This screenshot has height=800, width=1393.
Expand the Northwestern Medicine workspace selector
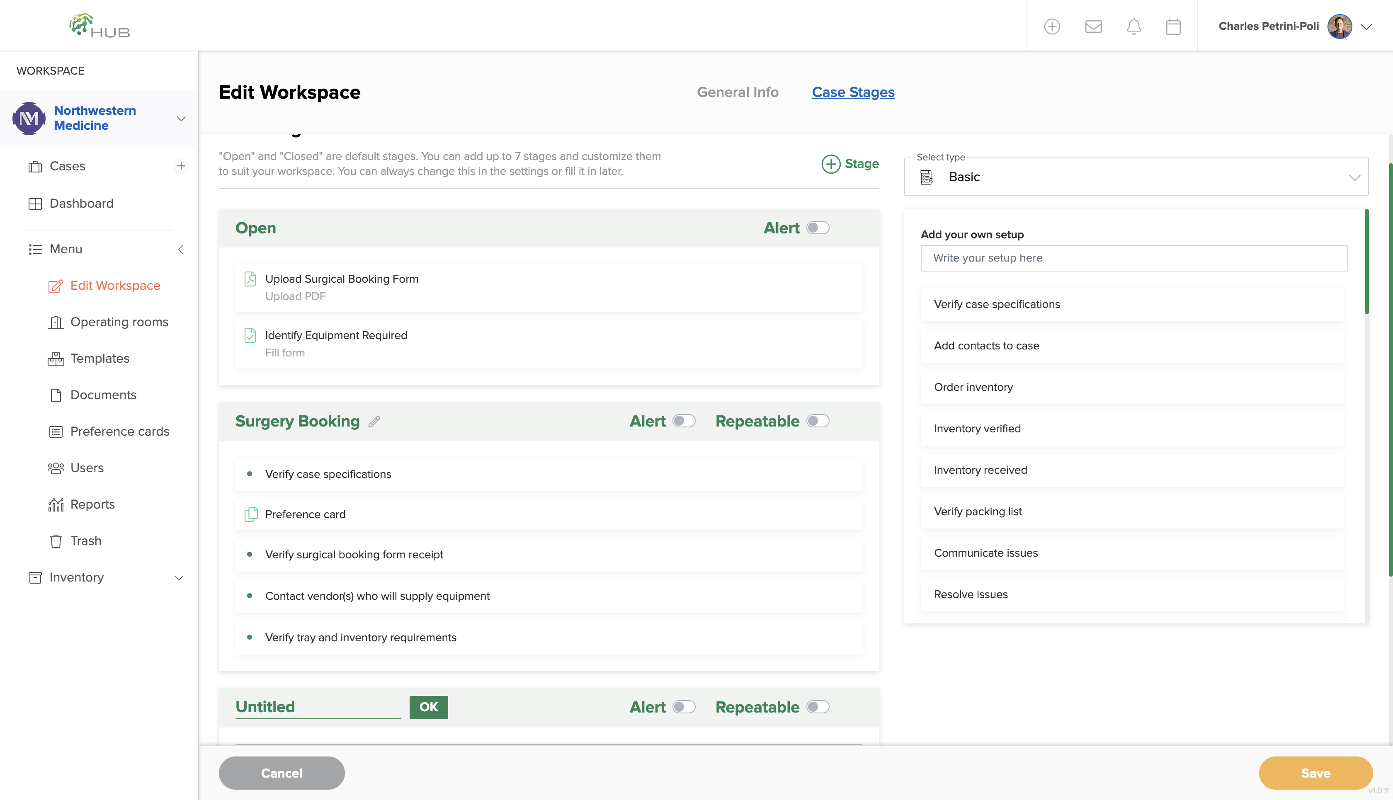point(181,119)
